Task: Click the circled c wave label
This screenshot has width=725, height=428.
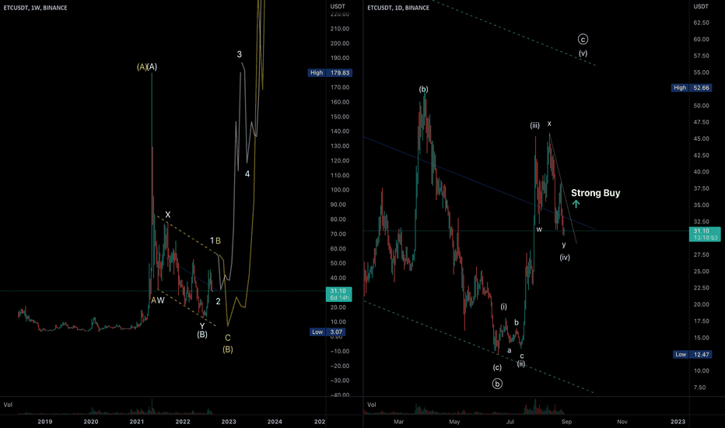Action: pos(583,40)
